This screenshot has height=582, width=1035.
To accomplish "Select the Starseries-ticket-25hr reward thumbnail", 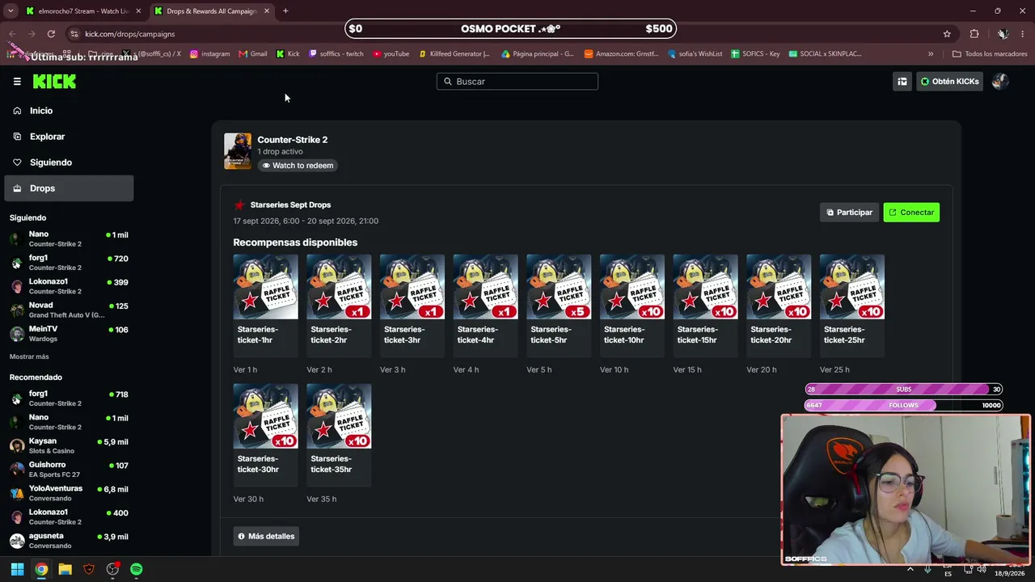I will click(x=852, y=287).
